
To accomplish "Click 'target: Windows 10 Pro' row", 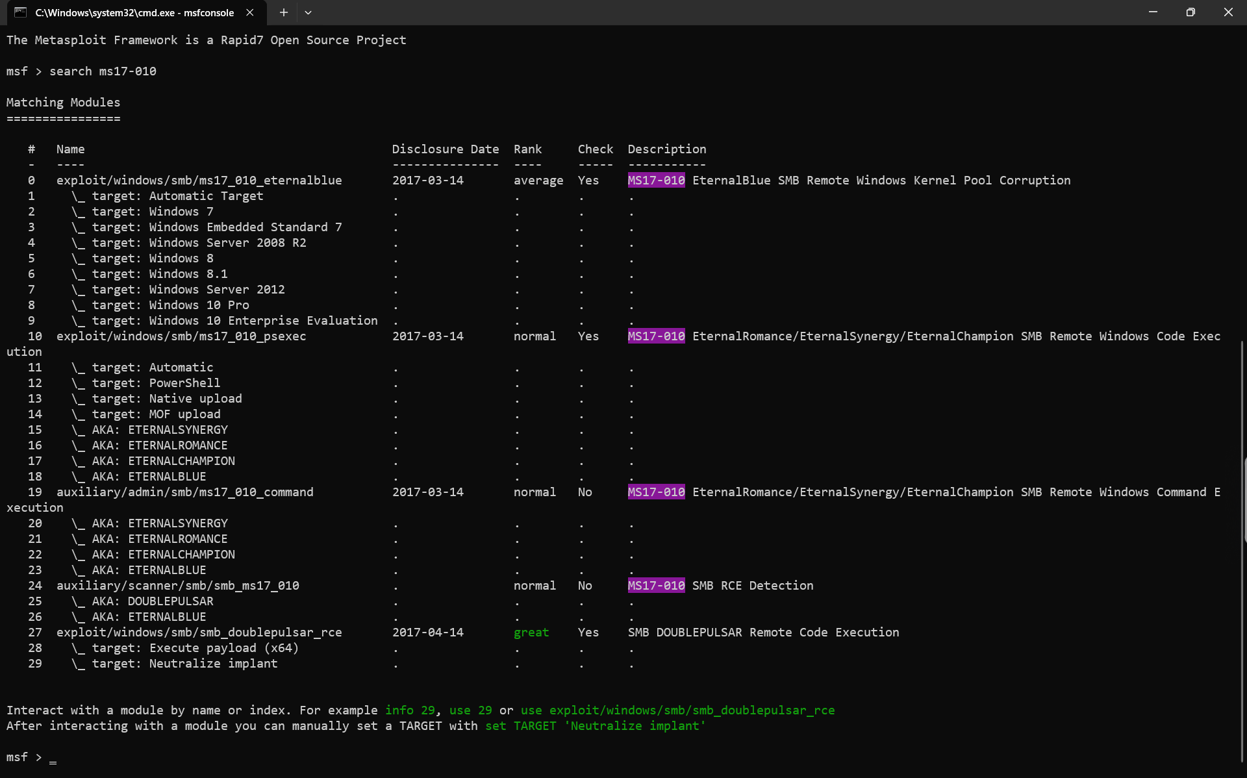I will pyautogui.click(x=160, y=305).
